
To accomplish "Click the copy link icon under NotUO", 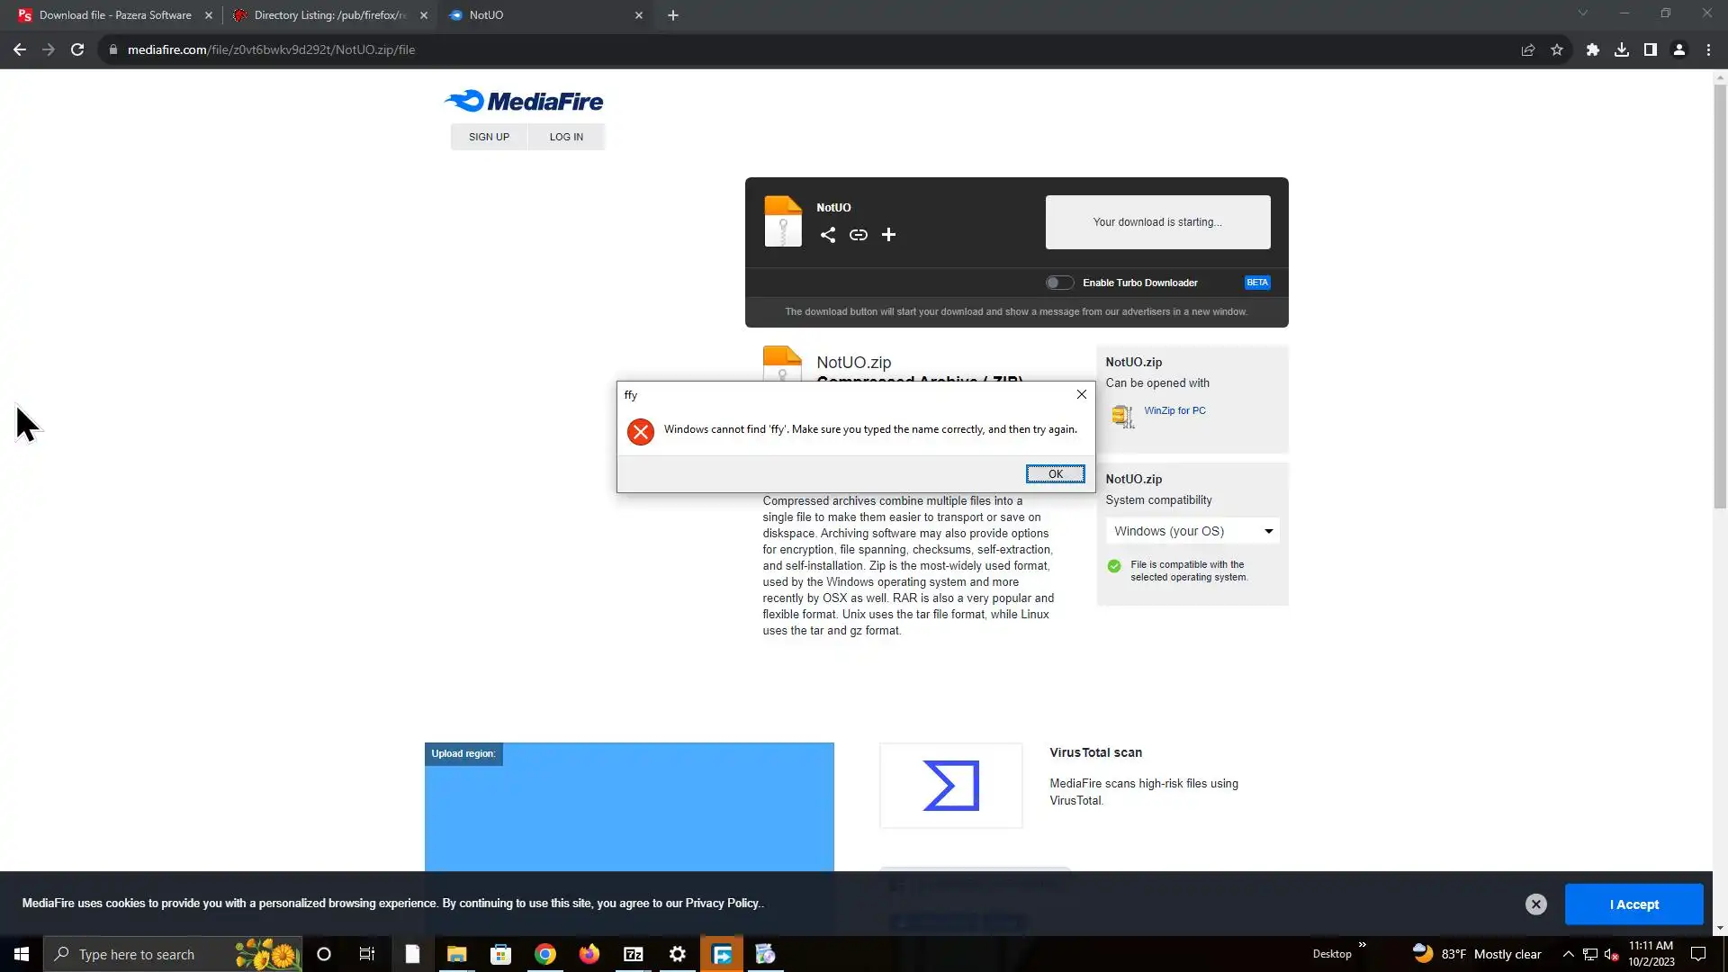I will (858, 235).
